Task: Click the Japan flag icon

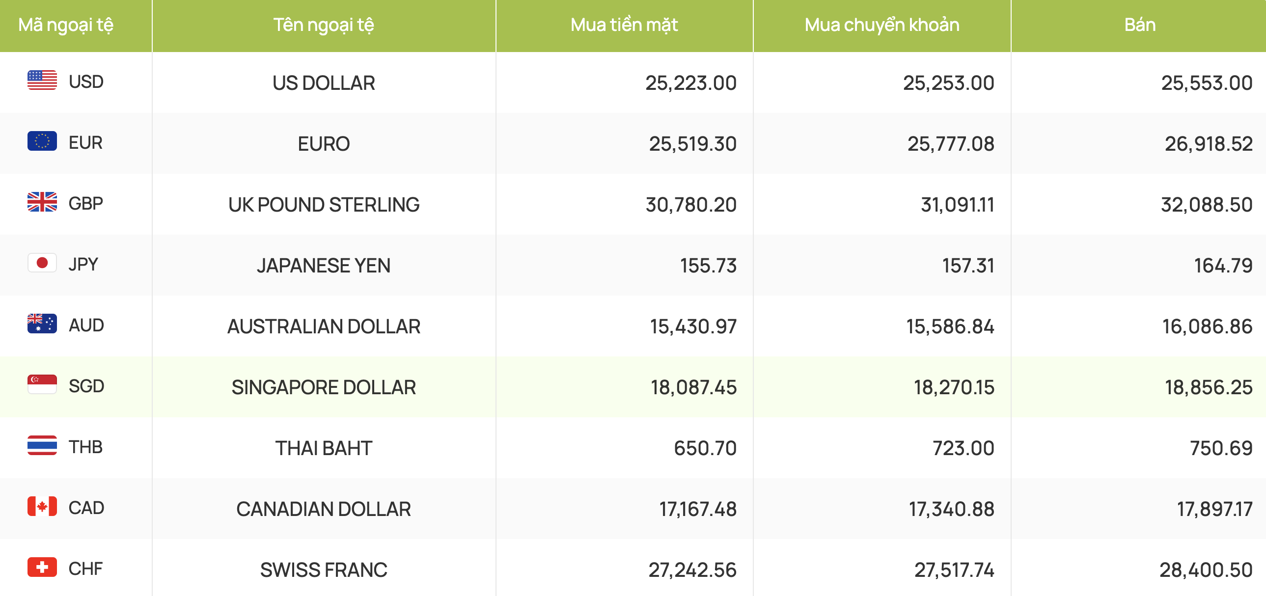Action: pyautogui.click(x=42, y=263)
